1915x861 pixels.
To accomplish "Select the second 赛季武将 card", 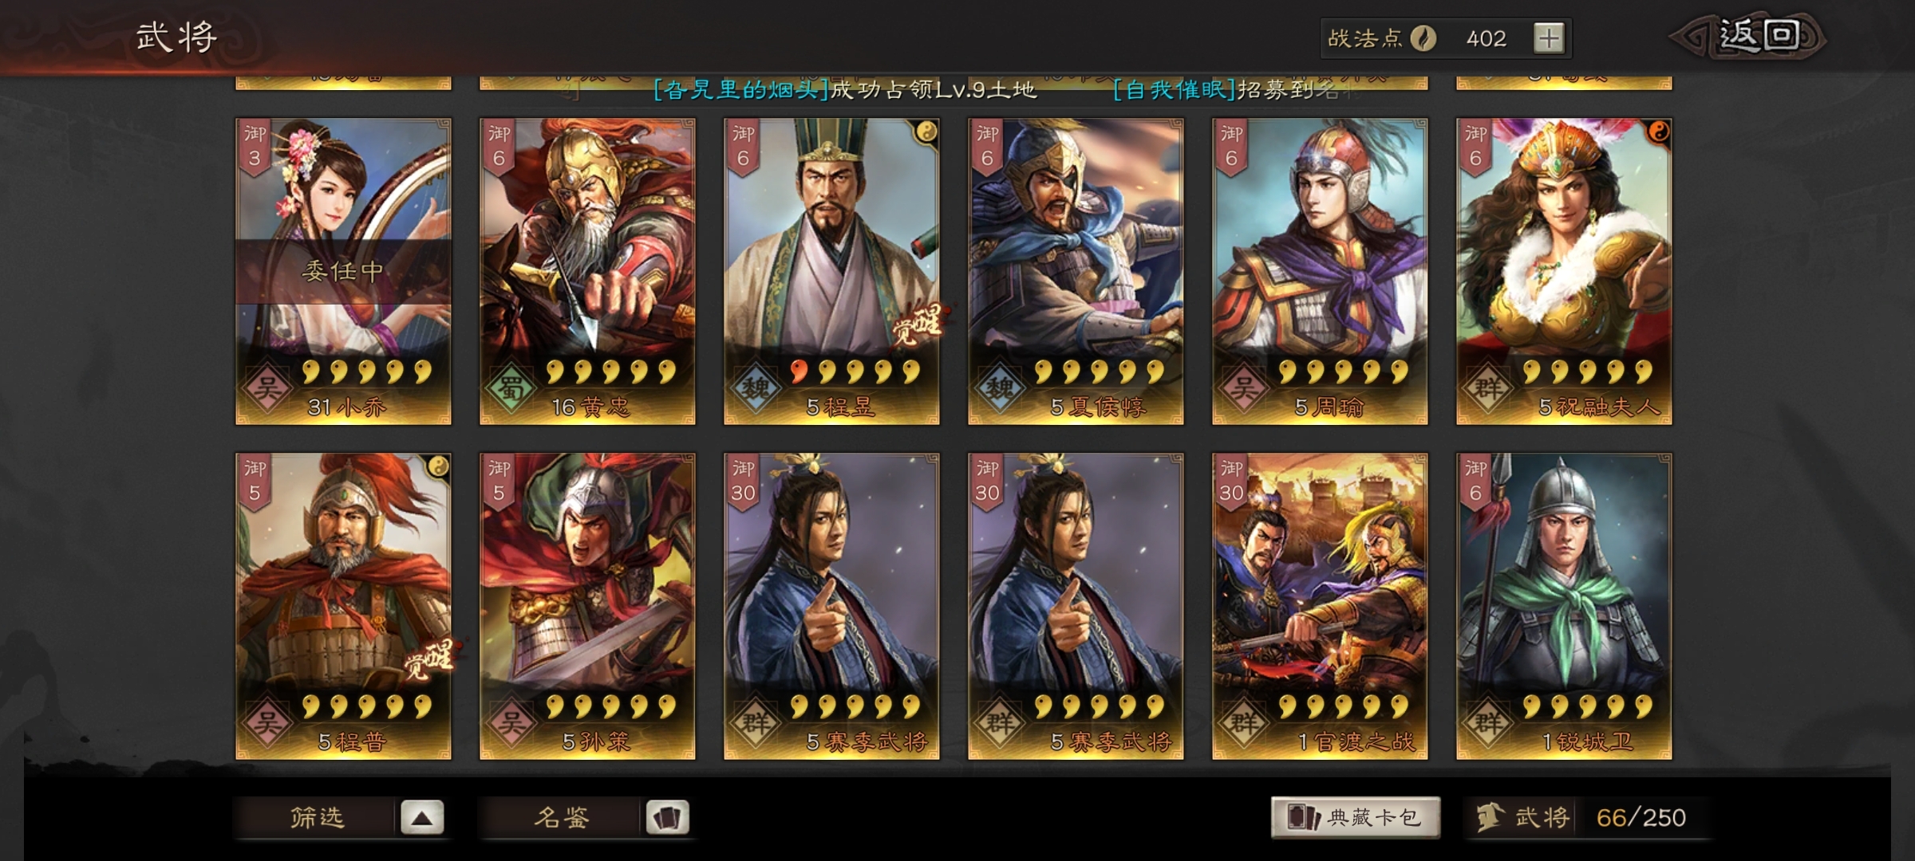I will [x=1076, y=606].
